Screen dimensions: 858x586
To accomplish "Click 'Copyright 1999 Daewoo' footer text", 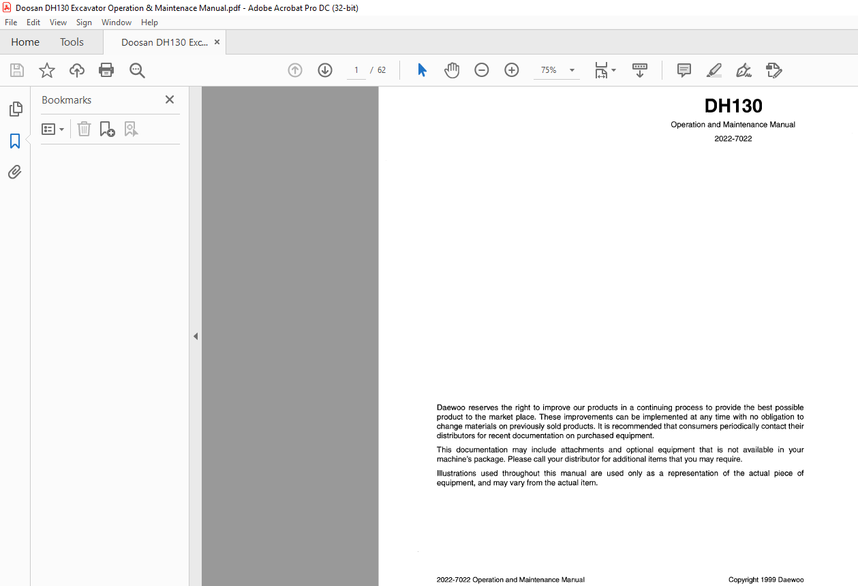I will (766, 580).
